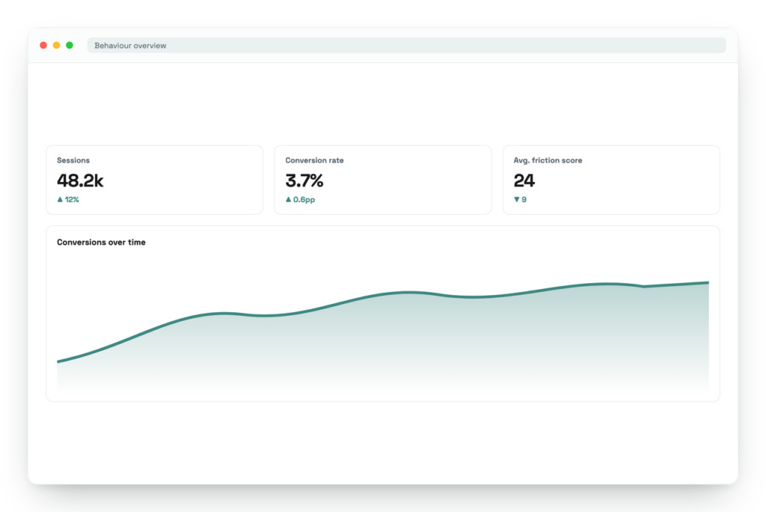Click the down arrow beside 9
This screenshot has height=512, width=766.
point(516,200)
